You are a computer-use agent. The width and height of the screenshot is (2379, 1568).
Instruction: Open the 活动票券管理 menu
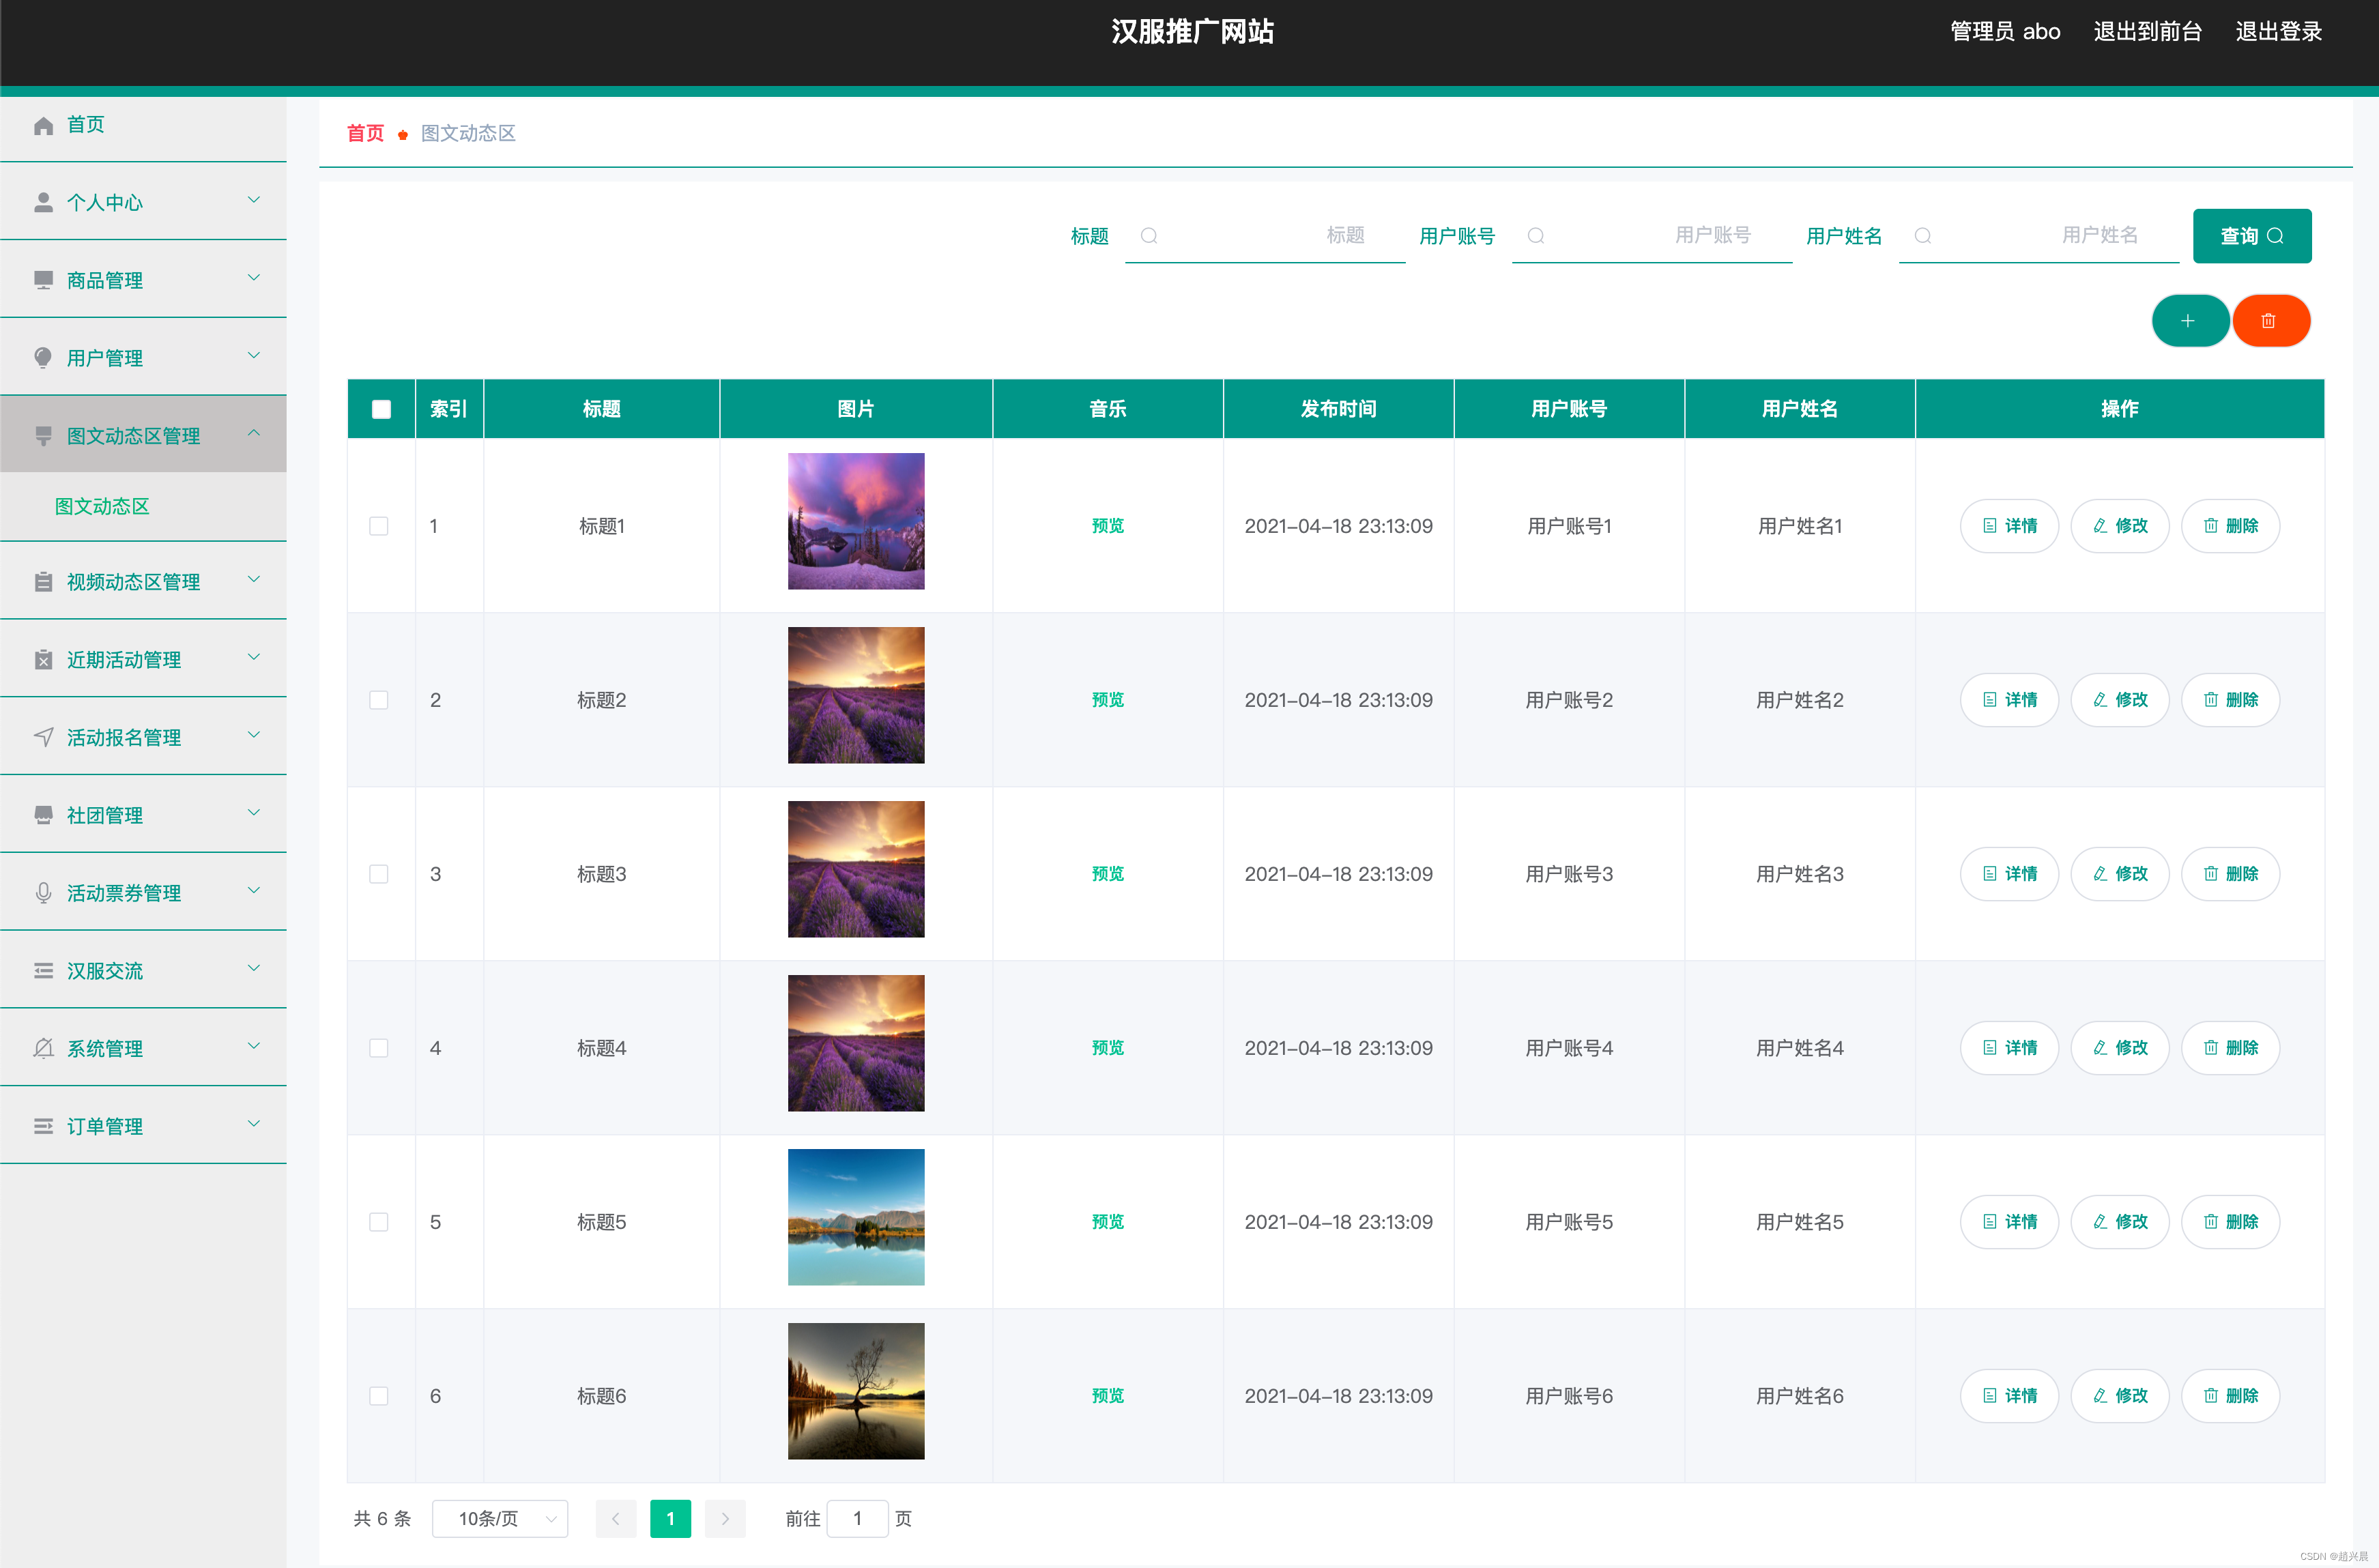click(143, 893)
